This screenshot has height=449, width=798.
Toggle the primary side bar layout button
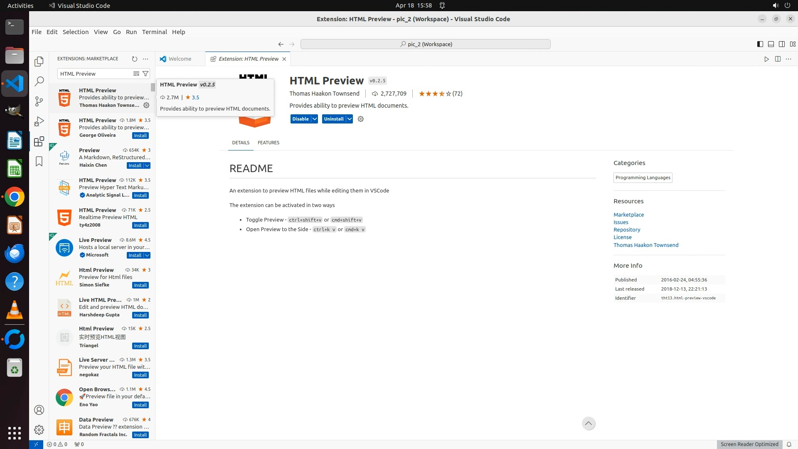[x=760, y=44]
